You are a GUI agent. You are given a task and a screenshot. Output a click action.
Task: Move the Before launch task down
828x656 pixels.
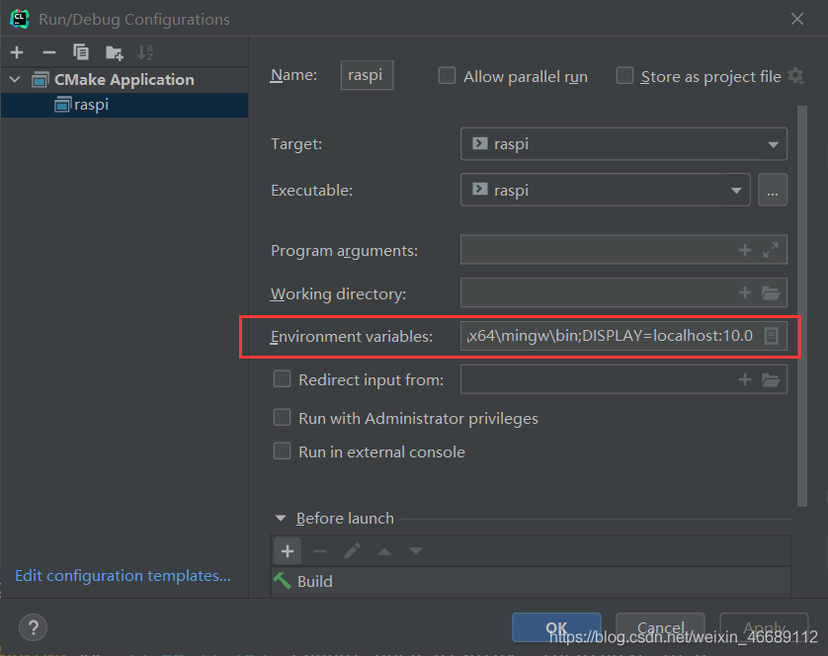[416, 551]
